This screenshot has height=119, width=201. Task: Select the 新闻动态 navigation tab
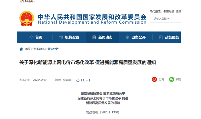click(x=103, y=38)
